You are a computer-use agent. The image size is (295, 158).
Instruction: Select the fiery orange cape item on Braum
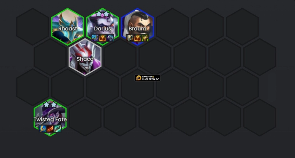pyautogui.click(x=137, y=38)
